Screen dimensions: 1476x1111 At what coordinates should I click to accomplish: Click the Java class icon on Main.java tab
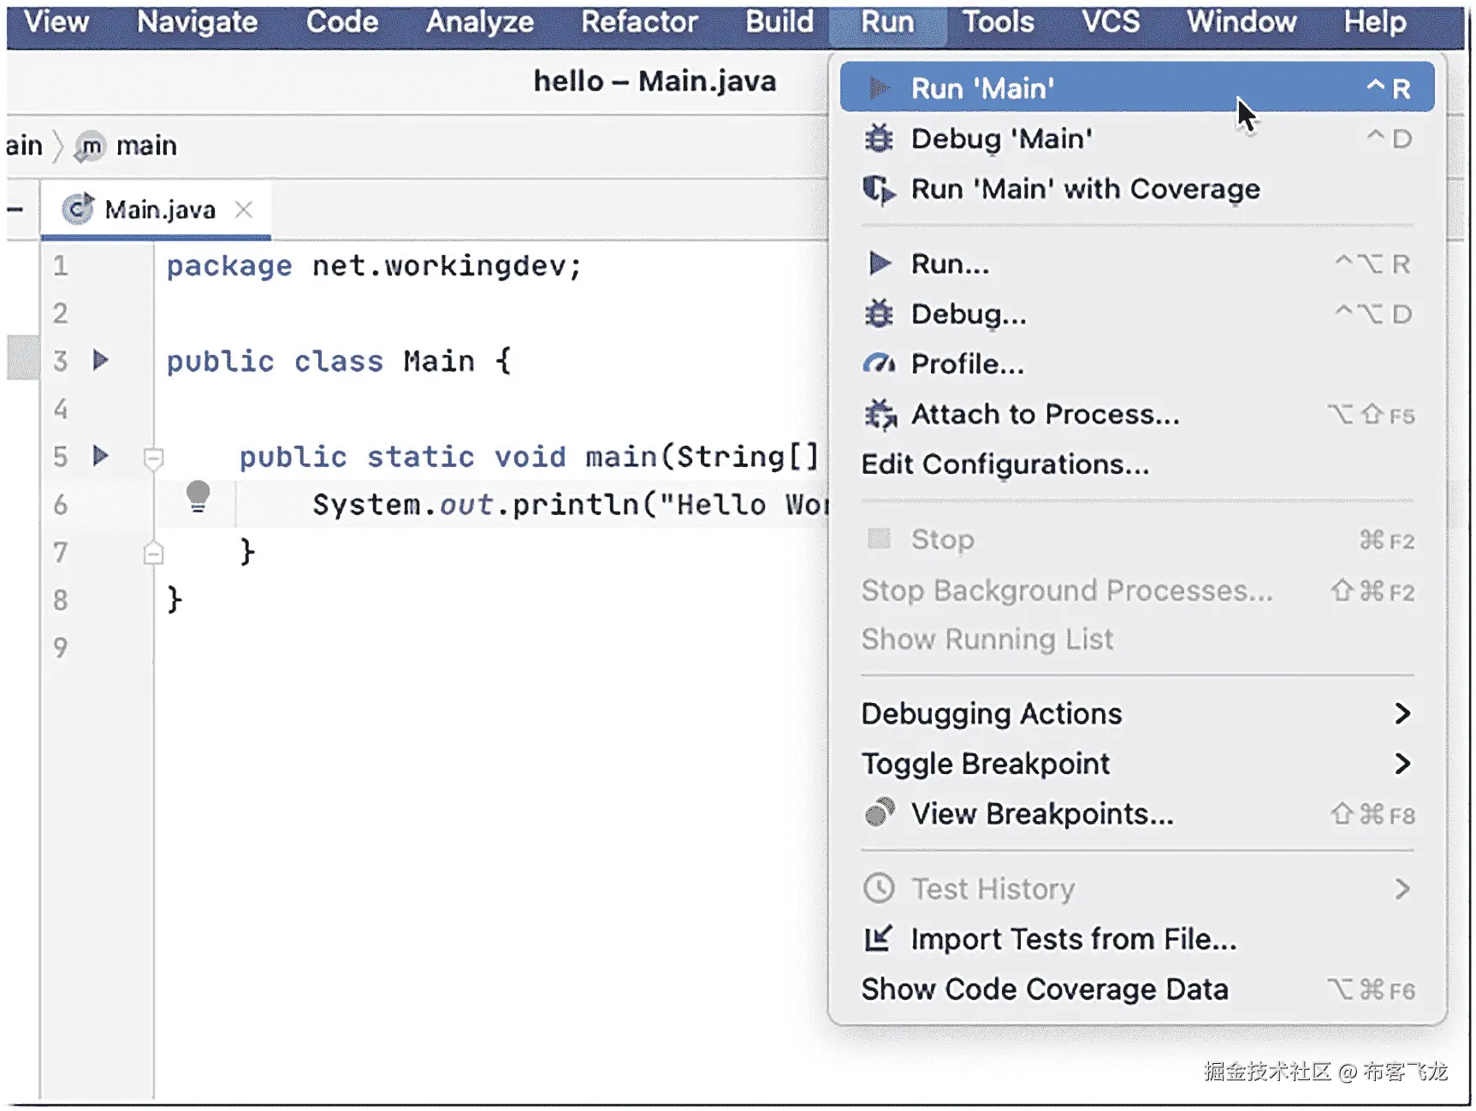pos(78,210)
